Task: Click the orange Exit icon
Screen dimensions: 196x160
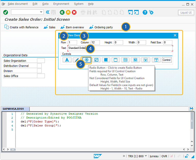Action: point(68,12)
